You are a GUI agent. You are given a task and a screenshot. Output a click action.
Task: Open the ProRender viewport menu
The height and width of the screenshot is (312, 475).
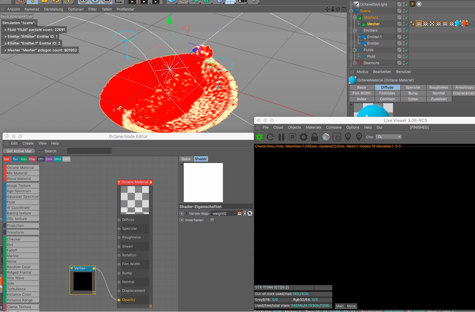click(125, 9)
